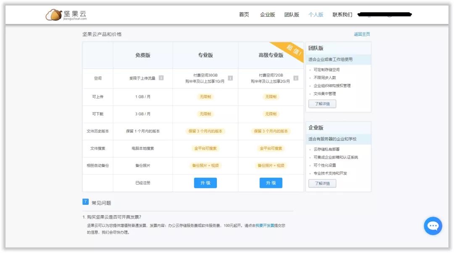Click the question mark icon beside 常见问题
This screenshot has width=454, height=253.
pyautogui.click(x=86, y=202)
